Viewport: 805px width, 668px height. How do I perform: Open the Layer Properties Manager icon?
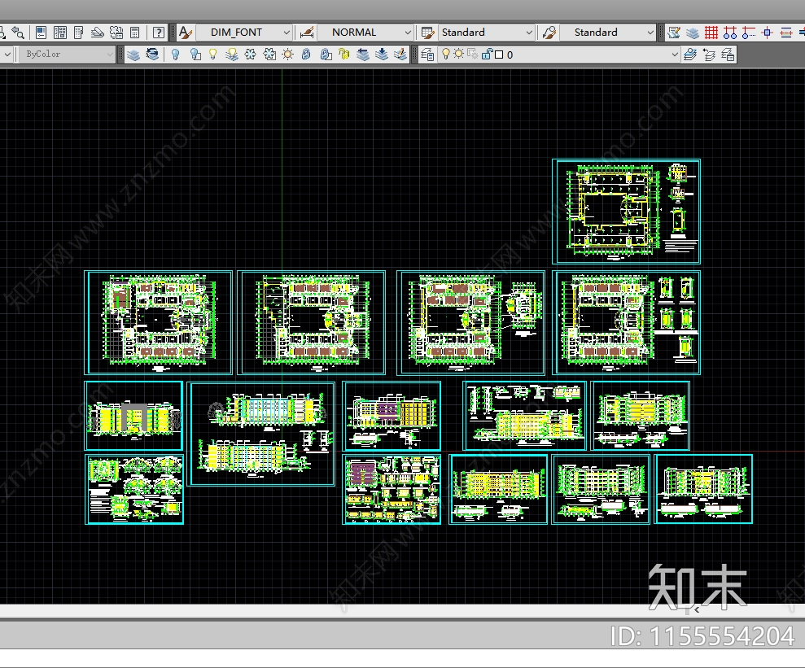427,55
